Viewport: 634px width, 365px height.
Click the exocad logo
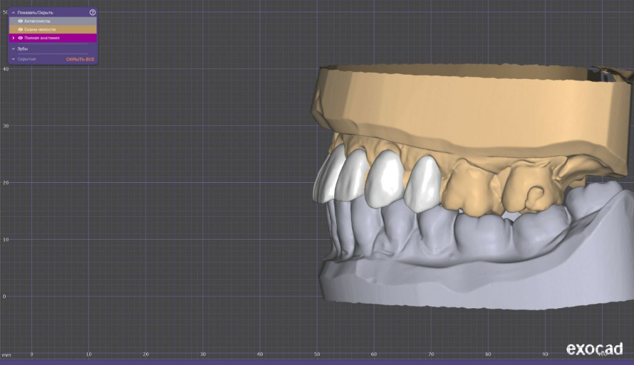(594, 349)
